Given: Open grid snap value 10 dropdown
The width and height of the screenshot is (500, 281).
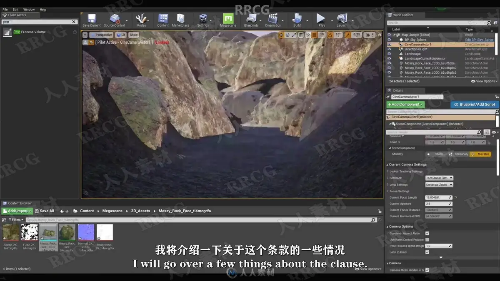Looking at the screenshot, I should coord(322,35).
